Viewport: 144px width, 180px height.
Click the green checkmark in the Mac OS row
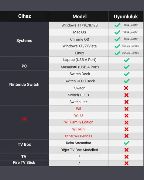click(117, 32)
